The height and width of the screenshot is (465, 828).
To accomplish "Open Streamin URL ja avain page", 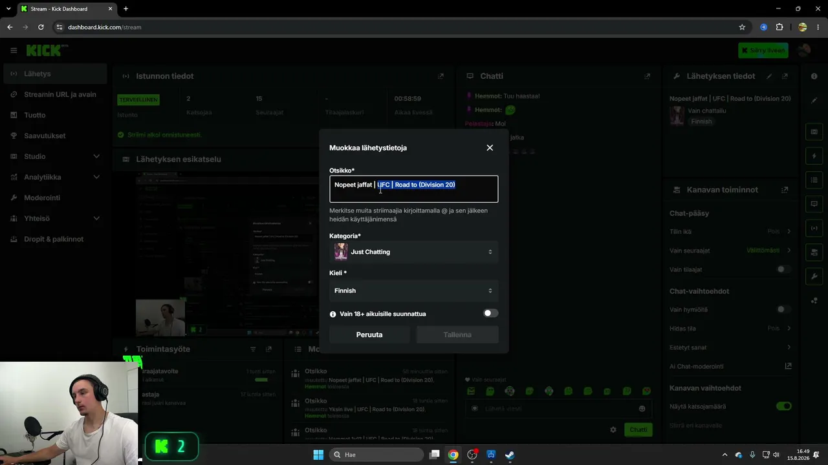I will (55, 94).
